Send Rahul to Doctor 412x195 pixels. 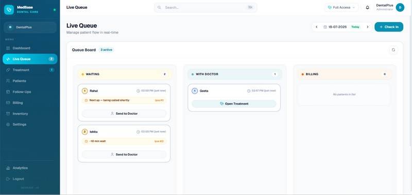(124, 114)
